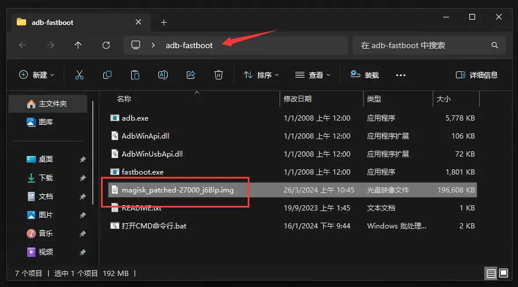Open a new tab with plus button
518x287 pixels.
click(x=164, y=22)
